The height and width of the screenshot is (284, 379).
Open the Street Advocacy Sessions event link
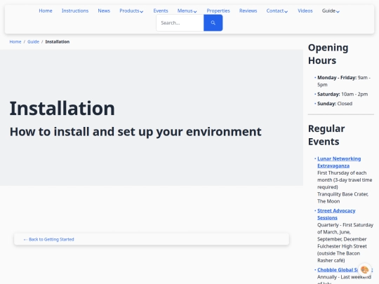click(x=336, y=214)
